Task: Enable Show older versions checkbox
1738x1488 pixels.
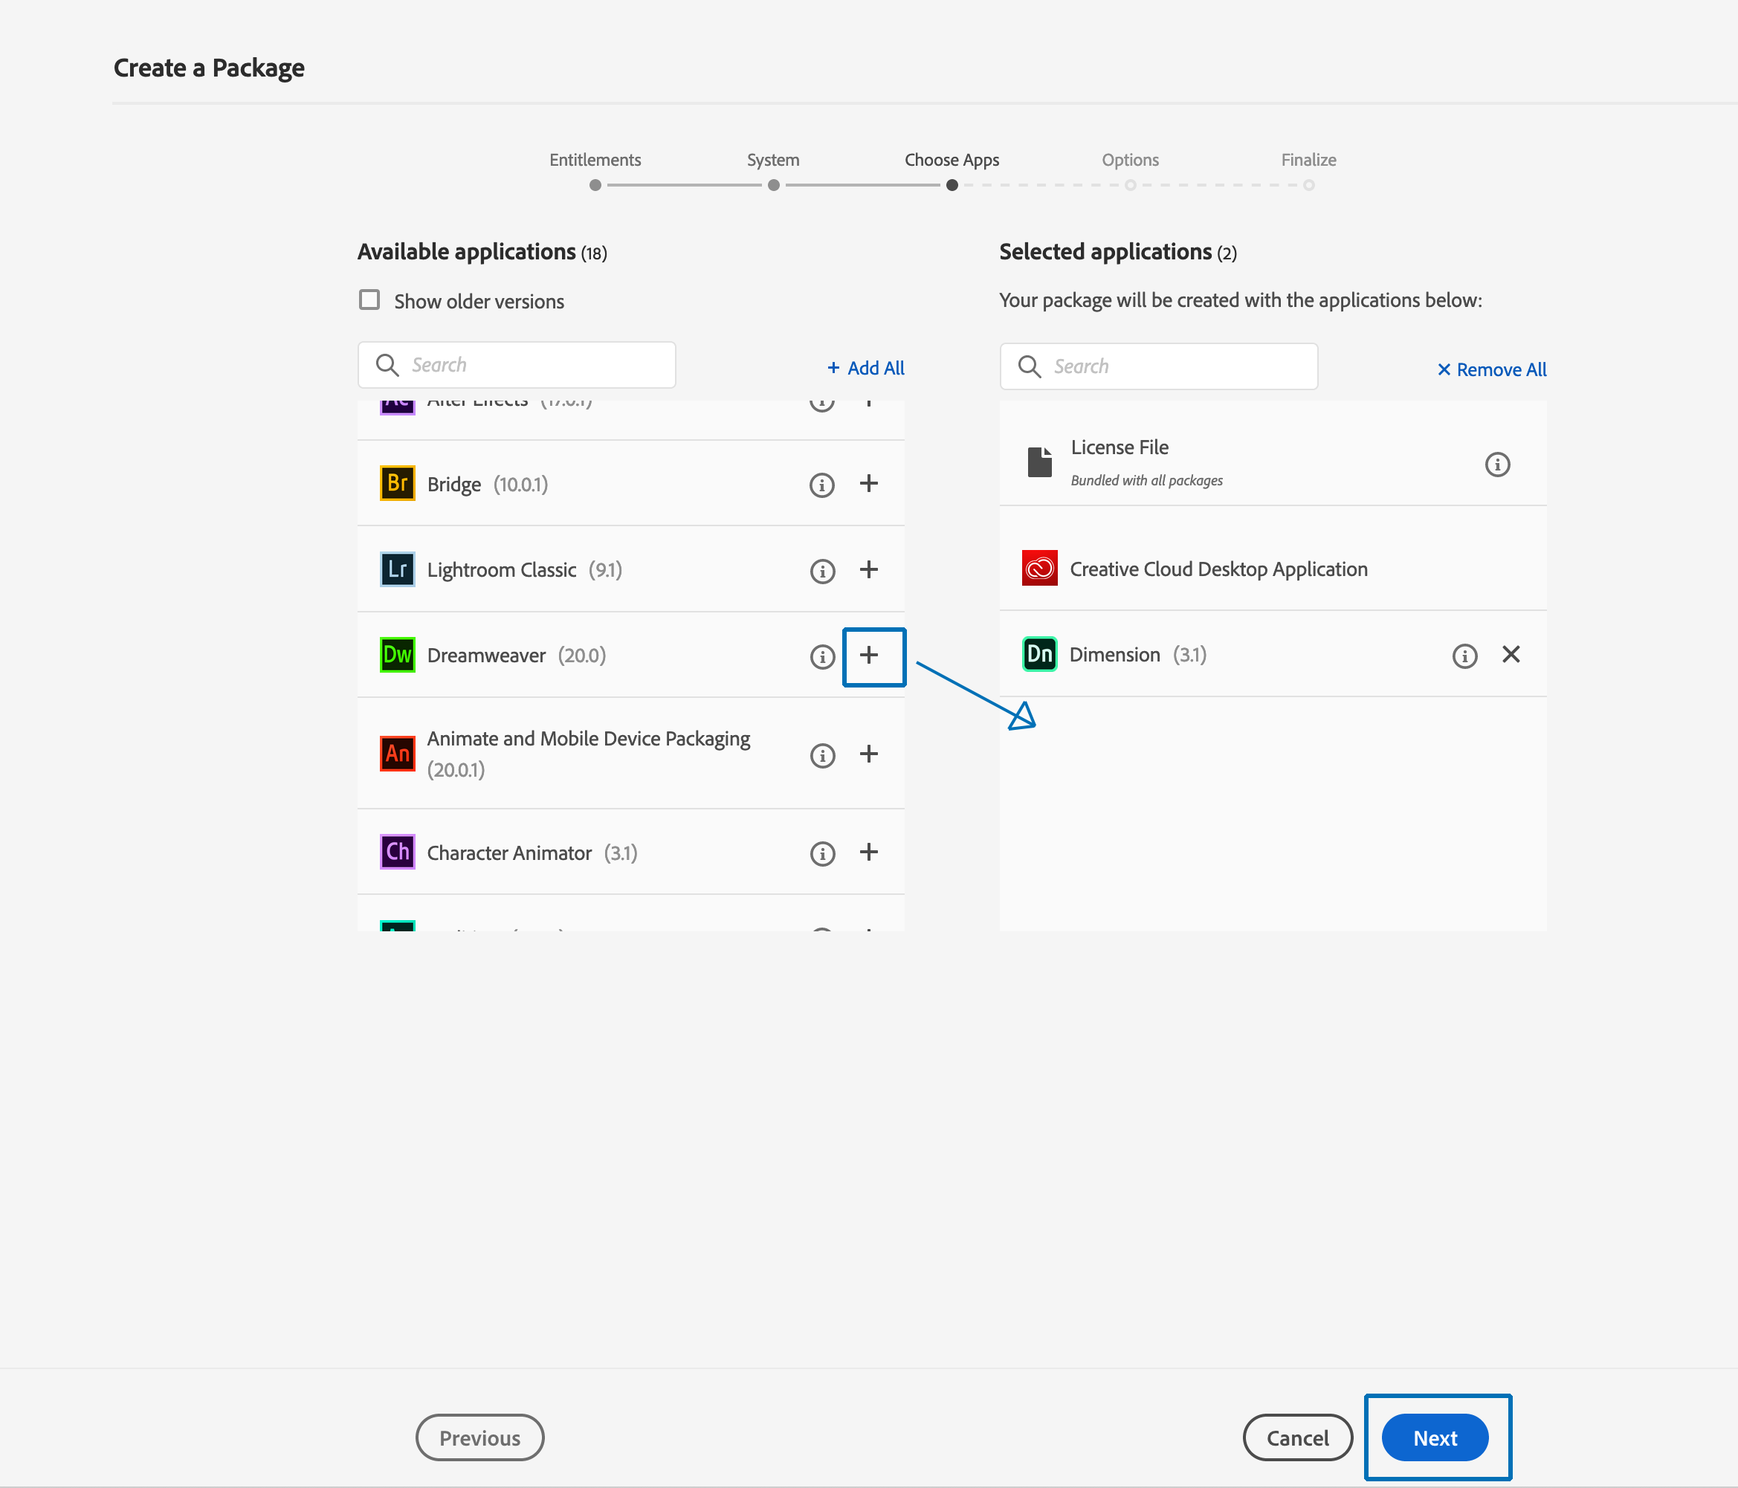Action: click(369, 300)
